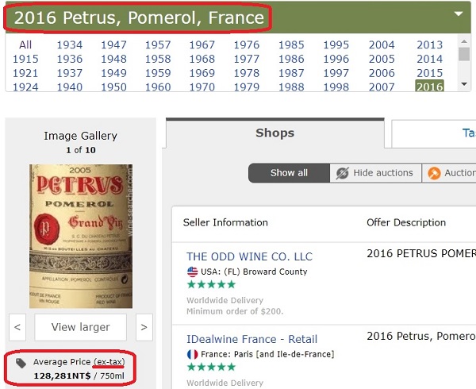Open the Shops tab
476x389 pixels.
[274, 133]
